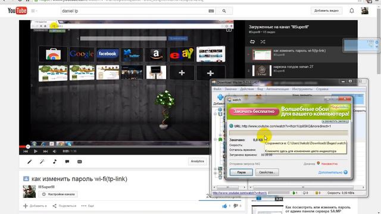Click the green category icon in Download Master tree
This screenshot has width=381, height=214.
tap(220, 139)
